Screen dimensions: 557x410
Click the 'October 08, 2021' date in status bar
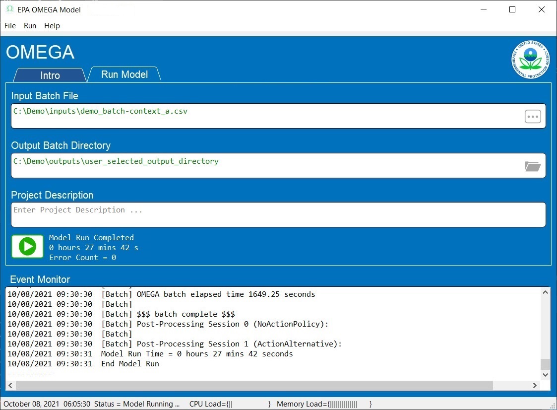tap(31, 404)
